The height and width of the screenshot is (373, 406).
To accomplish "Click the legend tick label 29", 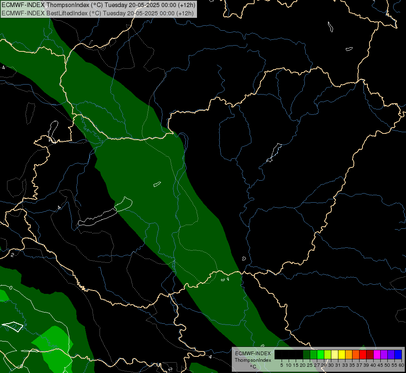I will coord(324,365).
